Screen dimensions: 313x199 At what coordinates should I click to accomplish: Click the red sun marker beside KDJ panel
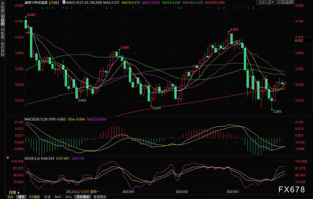pyautogui.click(x=7, y=158)
